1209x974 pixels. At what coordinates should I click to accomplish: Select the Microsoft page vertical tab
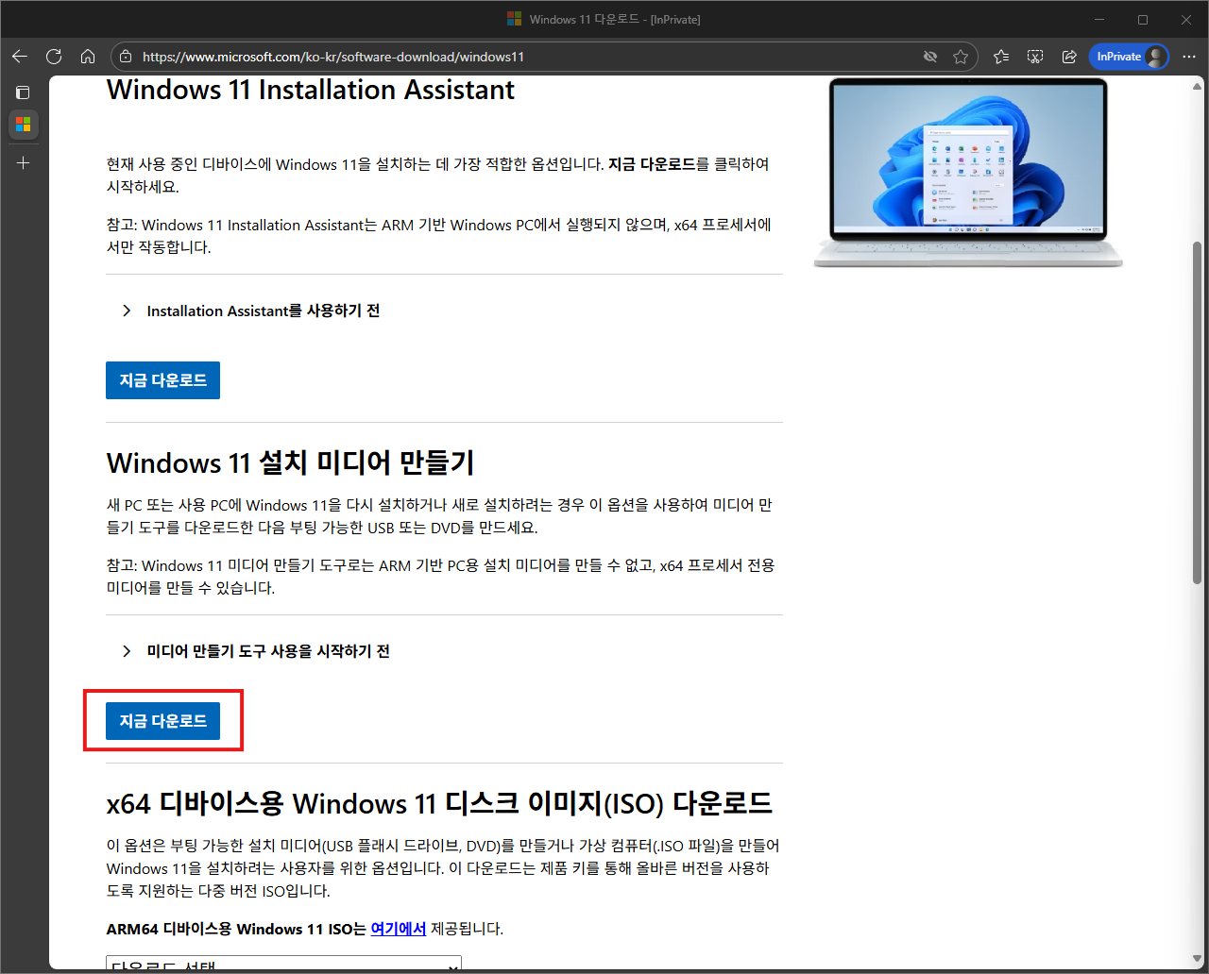click(x=24, y=125)
